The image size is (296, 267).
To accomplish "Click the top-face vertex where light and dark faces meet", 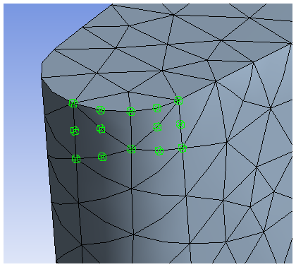I will pyautogui.click(x=216, y=81).
